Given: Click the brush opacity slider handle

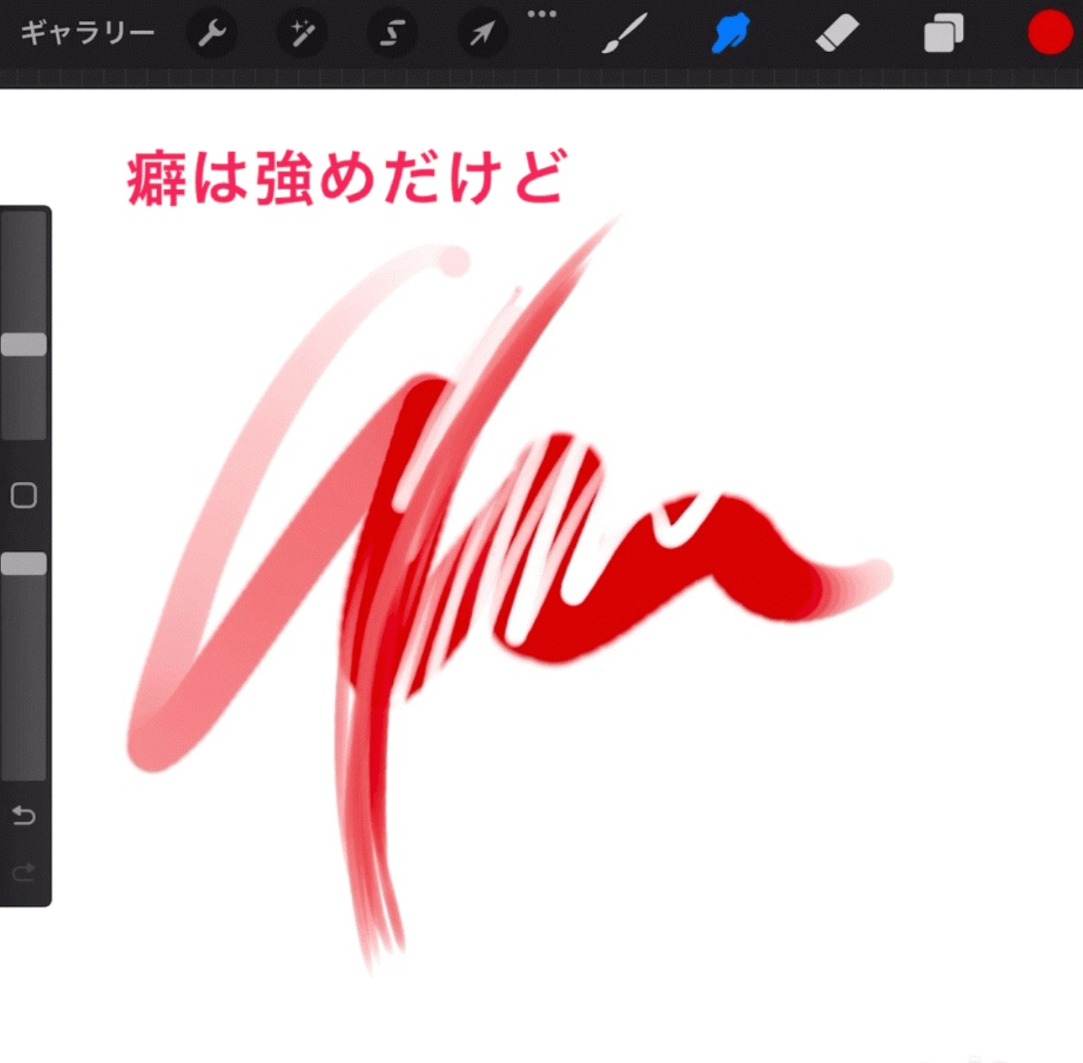Looking at the screenshot, I should tap(24, 564).
